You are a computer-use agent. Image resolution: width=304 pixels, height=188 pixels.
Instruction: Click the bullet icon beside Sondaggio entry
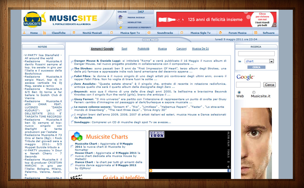pyautogui.click(x=72, y=122)
